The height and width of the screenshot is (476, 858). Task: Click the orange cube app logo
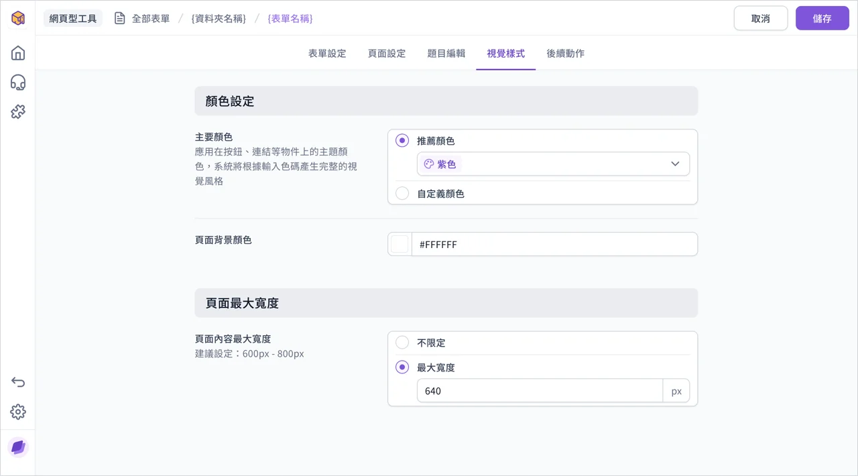pyautogui.click(x=18, y=18)
